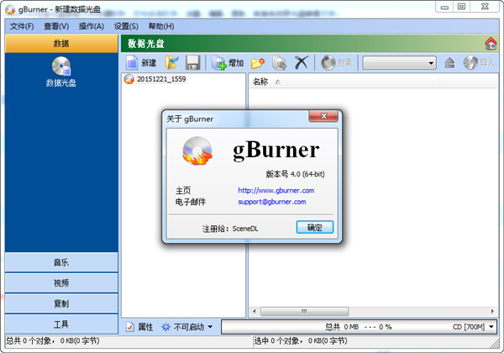Viewport: 504px width, 353px height.
Task: Click the 不可启动 boot snowflake icon
Action: (165, 327)
